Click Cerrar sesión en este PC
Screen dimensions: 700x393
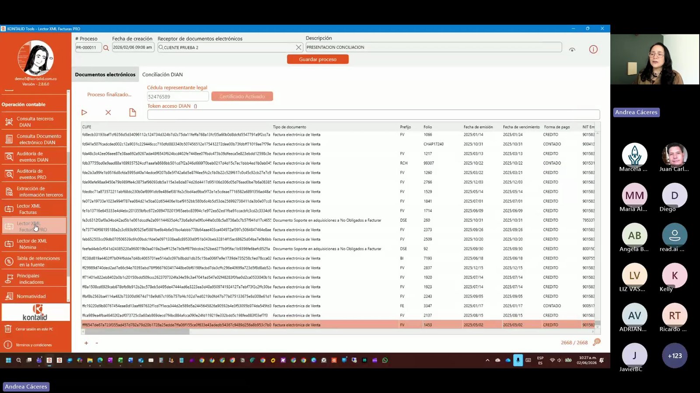point(34,329)
